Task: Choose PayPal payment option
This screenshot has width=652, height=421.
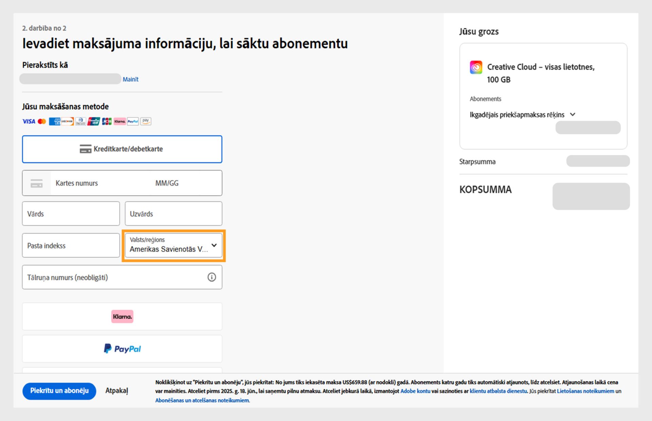Action: coord(122,349)
